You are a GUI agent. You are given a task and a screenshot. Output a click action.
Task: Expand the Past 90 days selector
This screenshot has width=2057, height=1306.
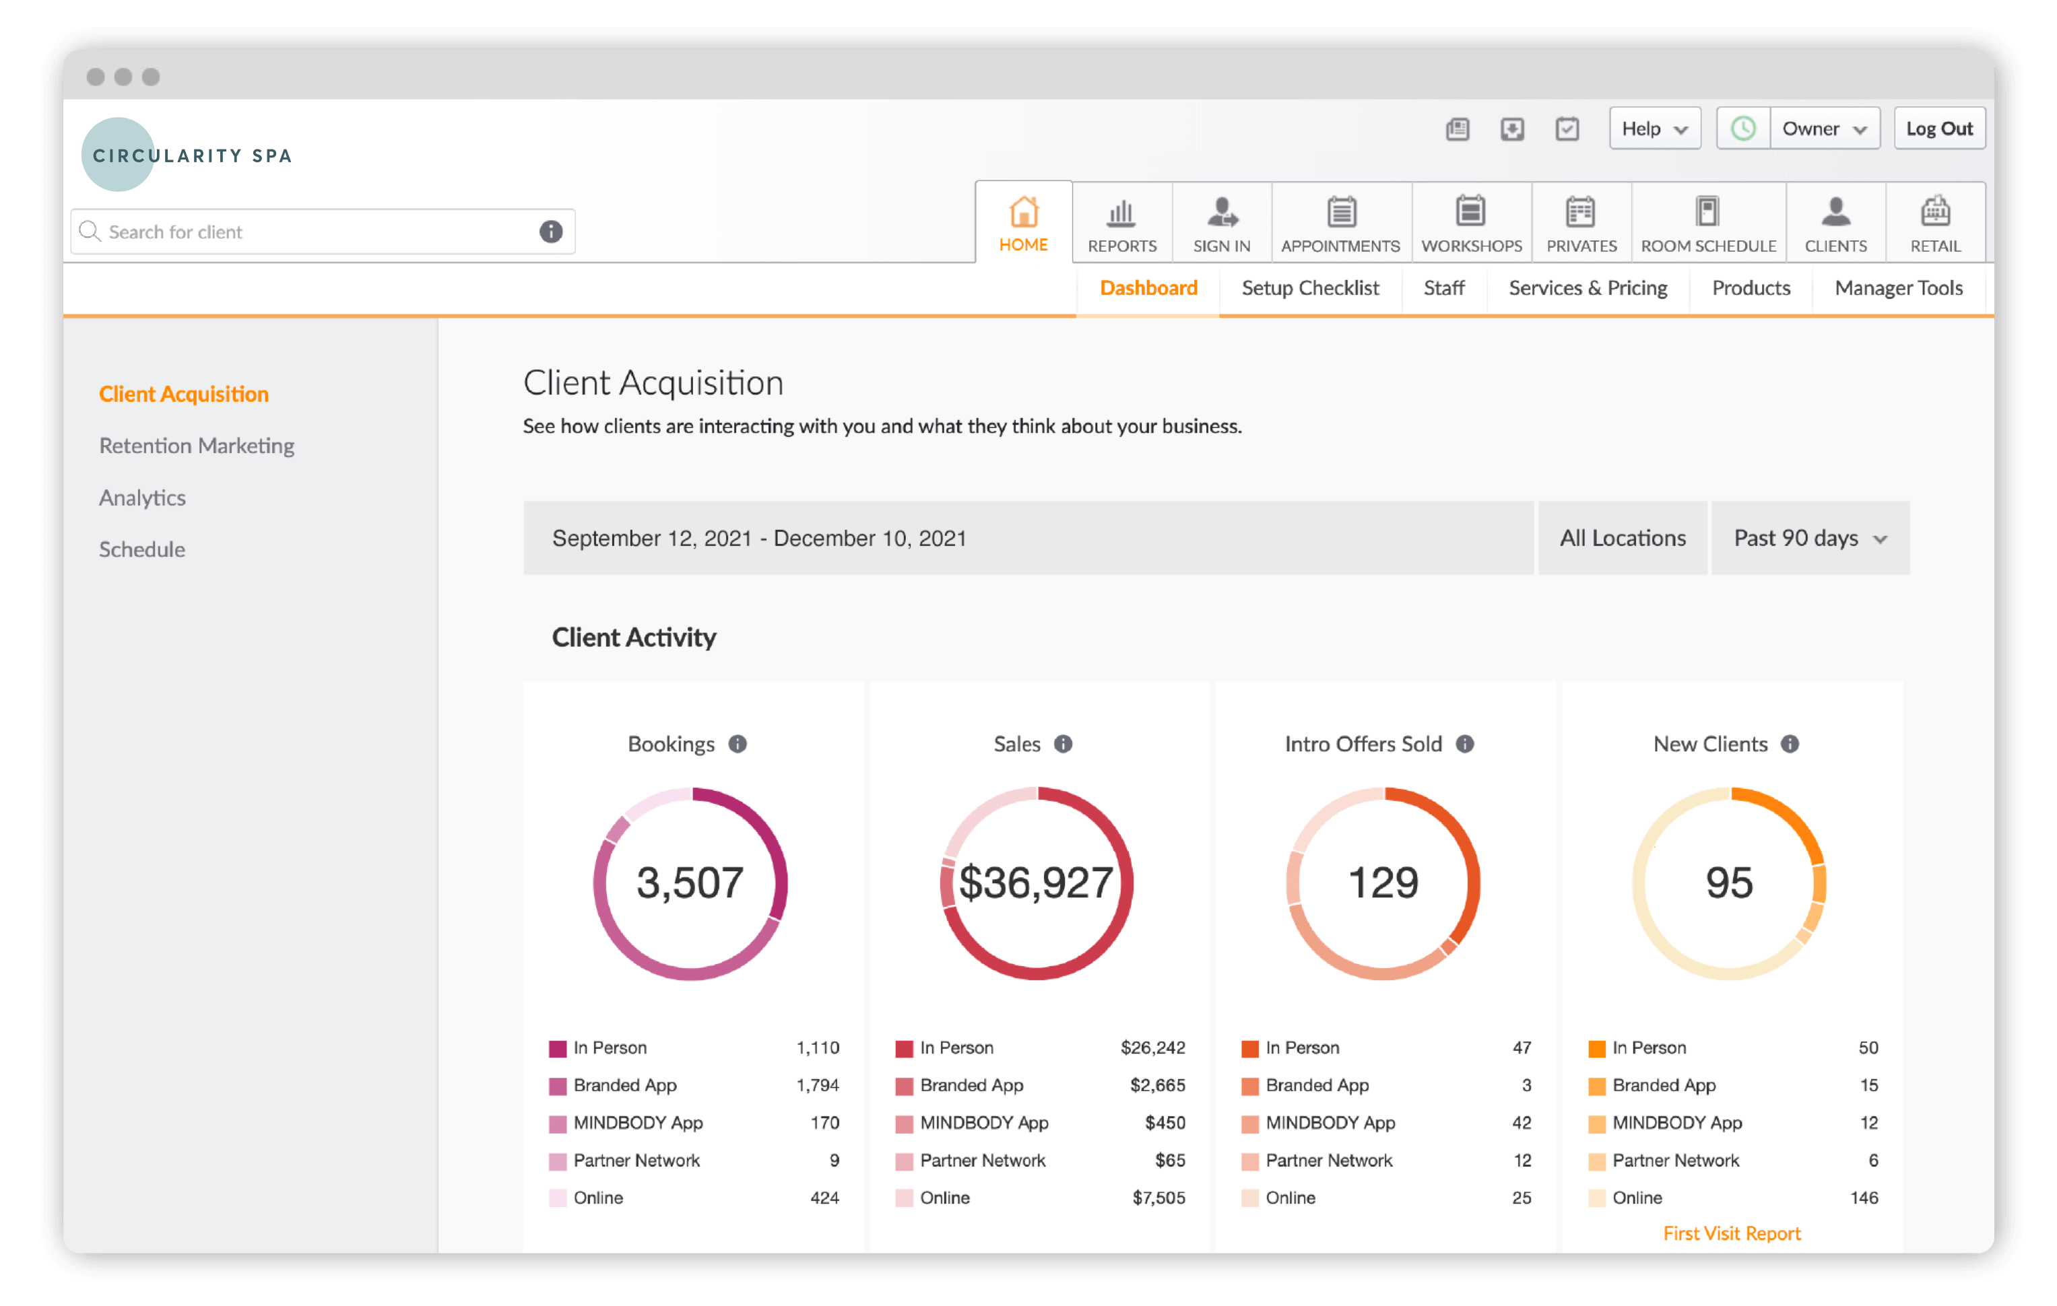pyautogui.click(x=1809, y=539)
